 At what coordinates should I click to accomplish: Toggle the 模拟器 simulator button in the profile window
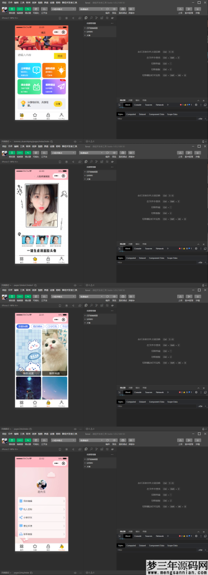click(12, 440)
